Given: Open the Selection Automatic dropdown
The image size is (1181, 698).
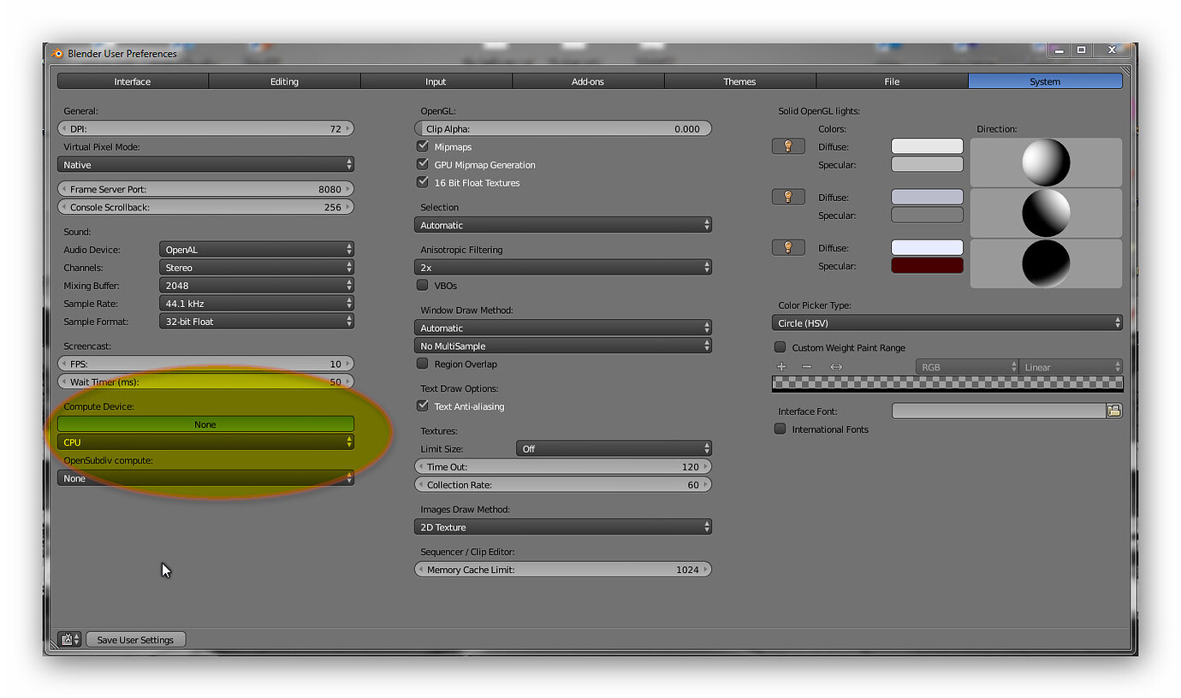Looking at the screenshot, I should coord(563,225).
